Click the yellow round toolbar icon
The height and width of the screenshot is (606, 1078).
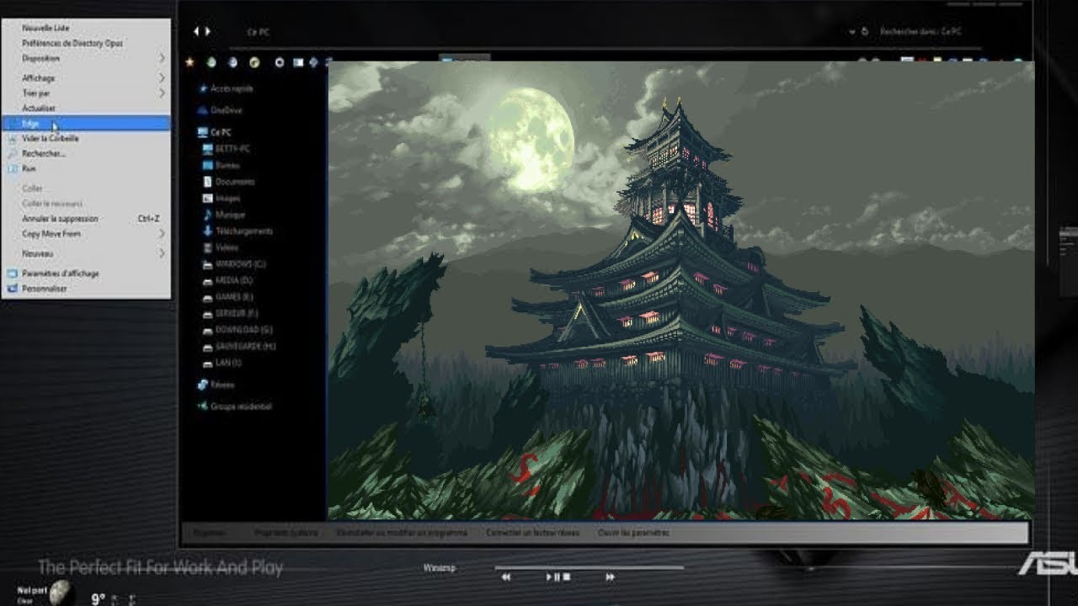coord(254,61)
